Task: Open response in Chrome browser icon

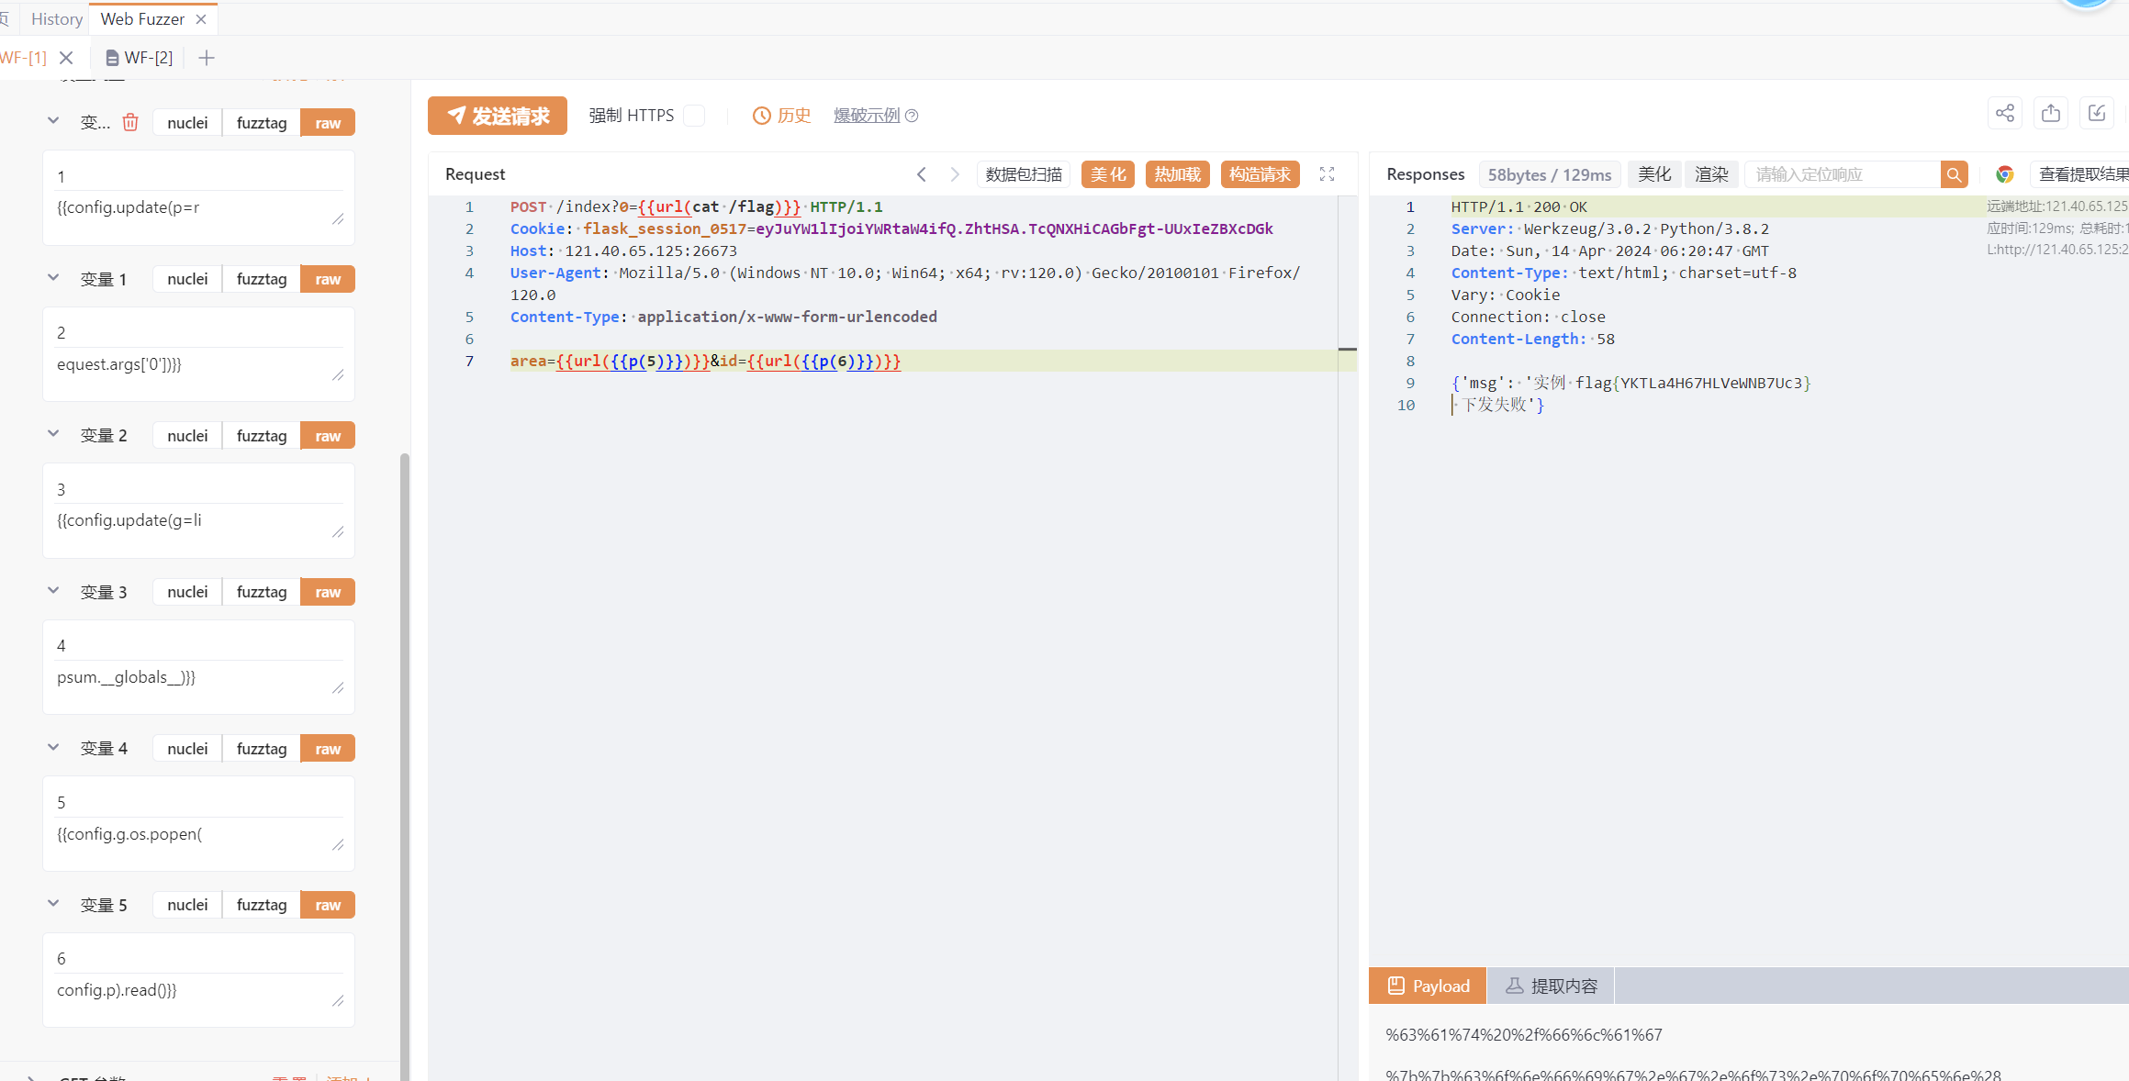Action: click(2005, 174)
